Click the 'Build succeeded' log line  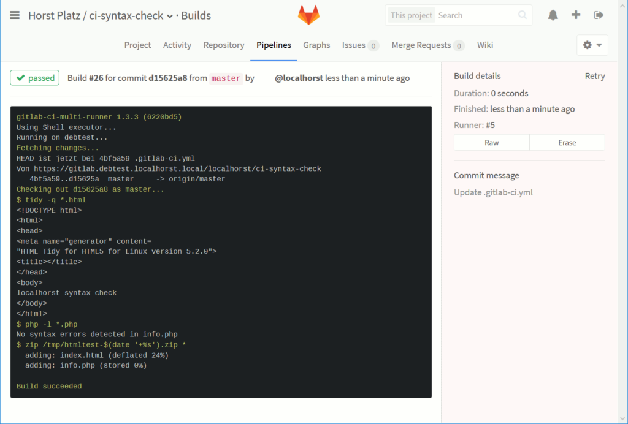coord(49,387)
